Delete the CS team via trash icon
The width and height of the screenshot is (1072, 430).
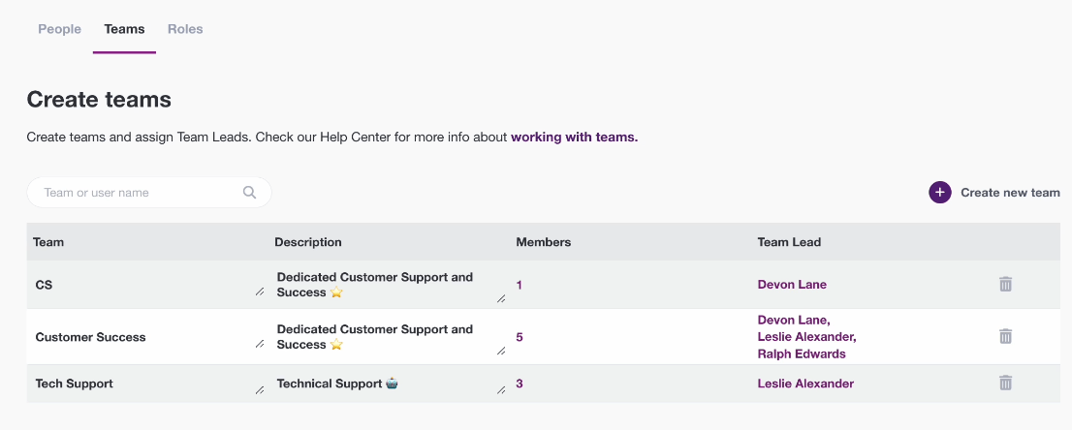(x=1005, y=285)
